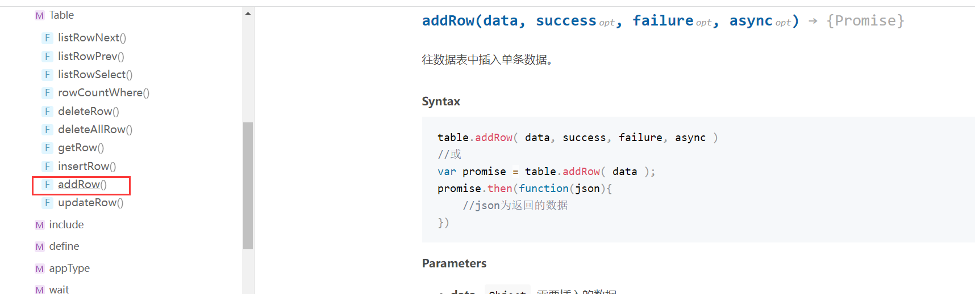The height and width of the screenshot is (294, 975).
Task: Select listRowSelect() in the sidebar
Action: (95, 74)
